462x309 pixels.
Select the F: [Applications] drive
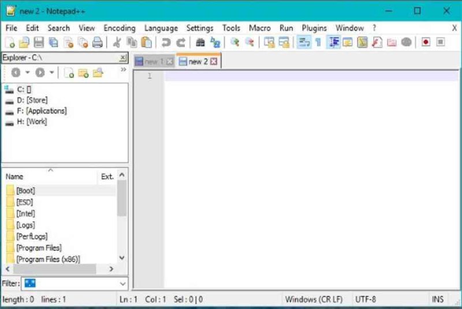point(36,111)
